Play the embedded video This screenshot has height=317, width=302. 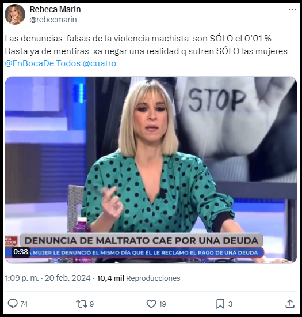click(x=151, y=170)
